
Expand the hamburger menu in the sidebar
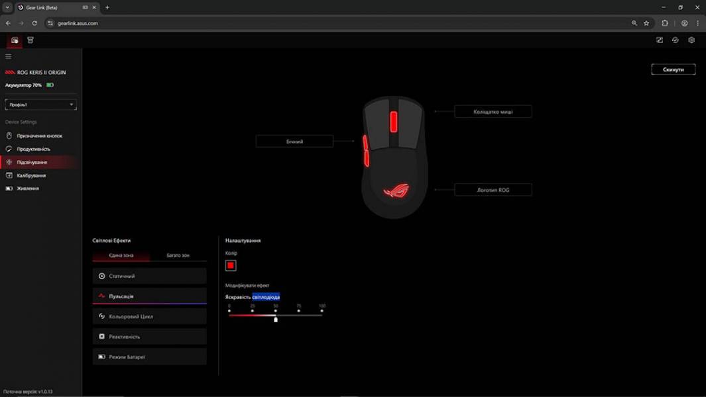(9, 56)
